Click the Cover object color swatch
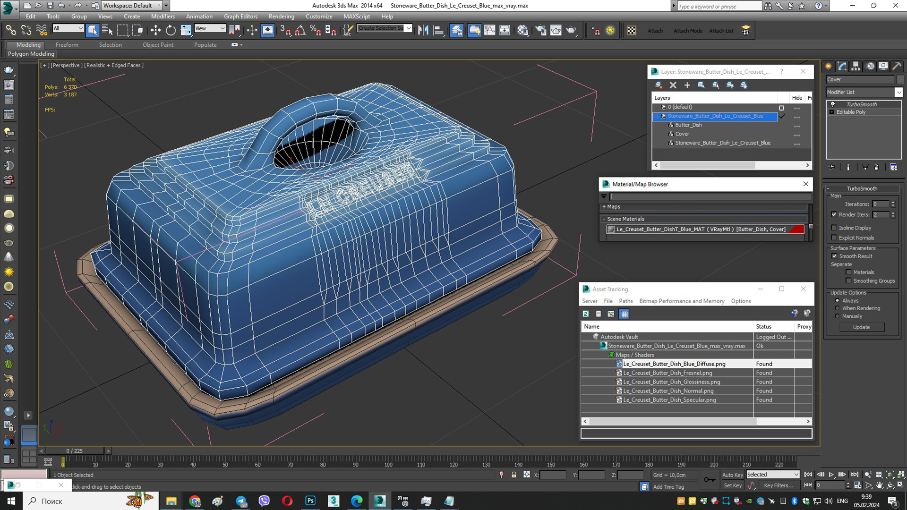Image resolution: width=907 pixels, height=510 pixels. 900,79
